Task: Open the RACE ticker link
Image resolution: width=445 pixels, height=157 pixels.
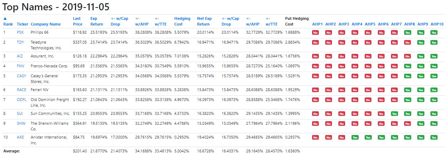Action: pos(21,90)
